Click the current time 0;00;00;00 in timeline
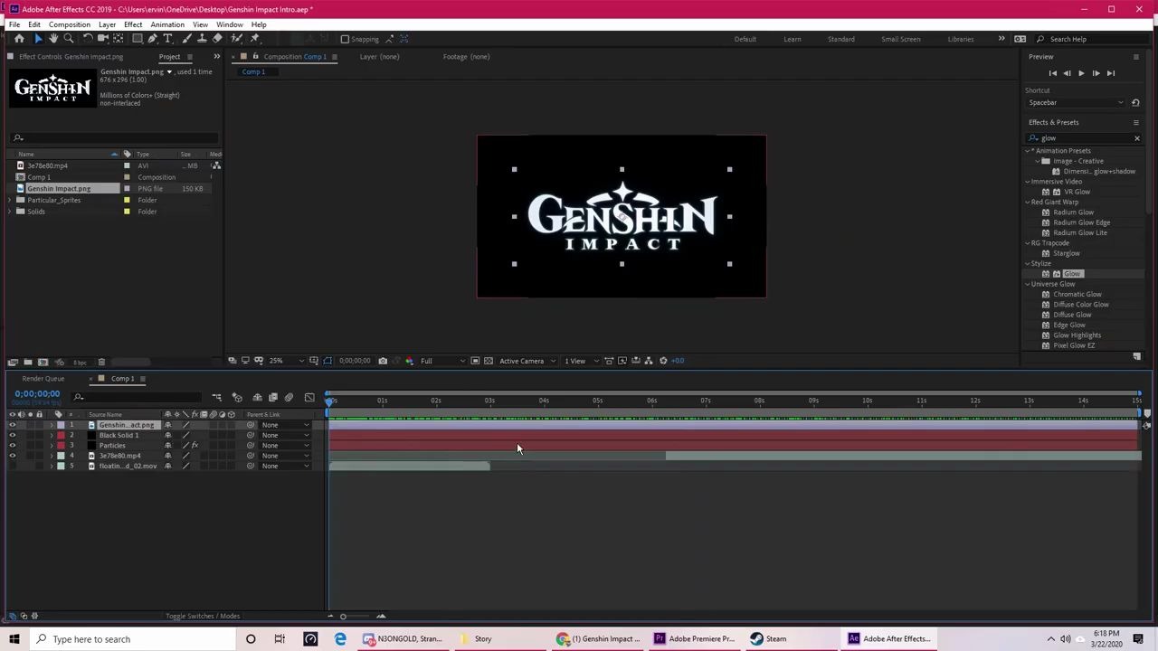 coord(37,394)
